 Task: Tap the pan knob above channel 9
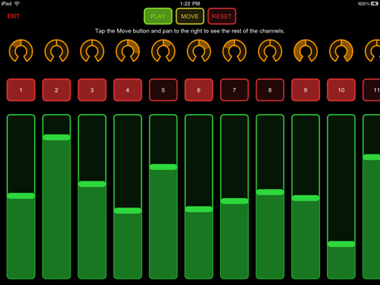pos(306,51)
